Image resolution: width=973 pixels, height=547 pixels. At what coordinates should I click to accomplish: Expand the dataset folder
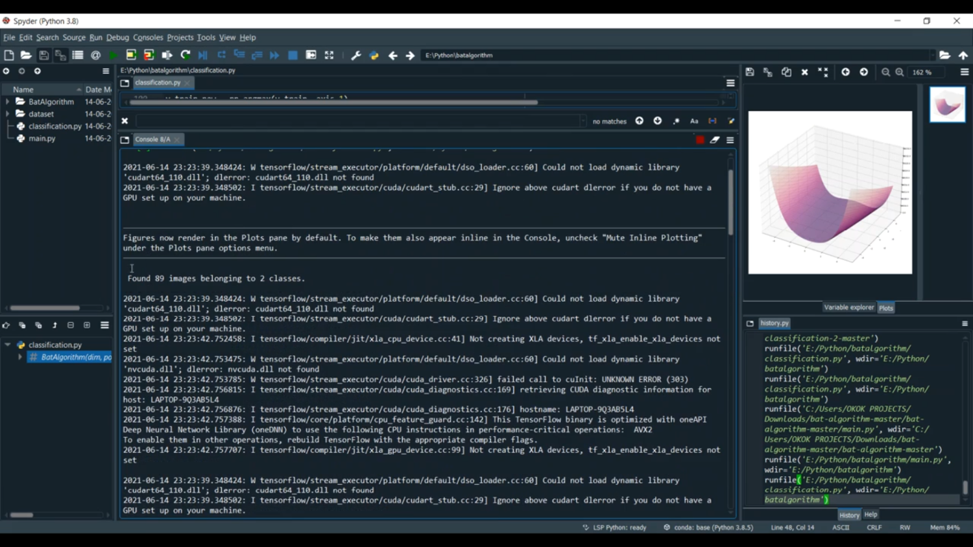(8, 114)
